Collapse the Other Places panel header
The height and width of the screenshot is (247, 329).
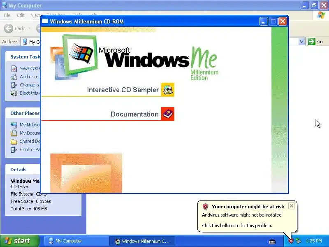tap(23, 113)
